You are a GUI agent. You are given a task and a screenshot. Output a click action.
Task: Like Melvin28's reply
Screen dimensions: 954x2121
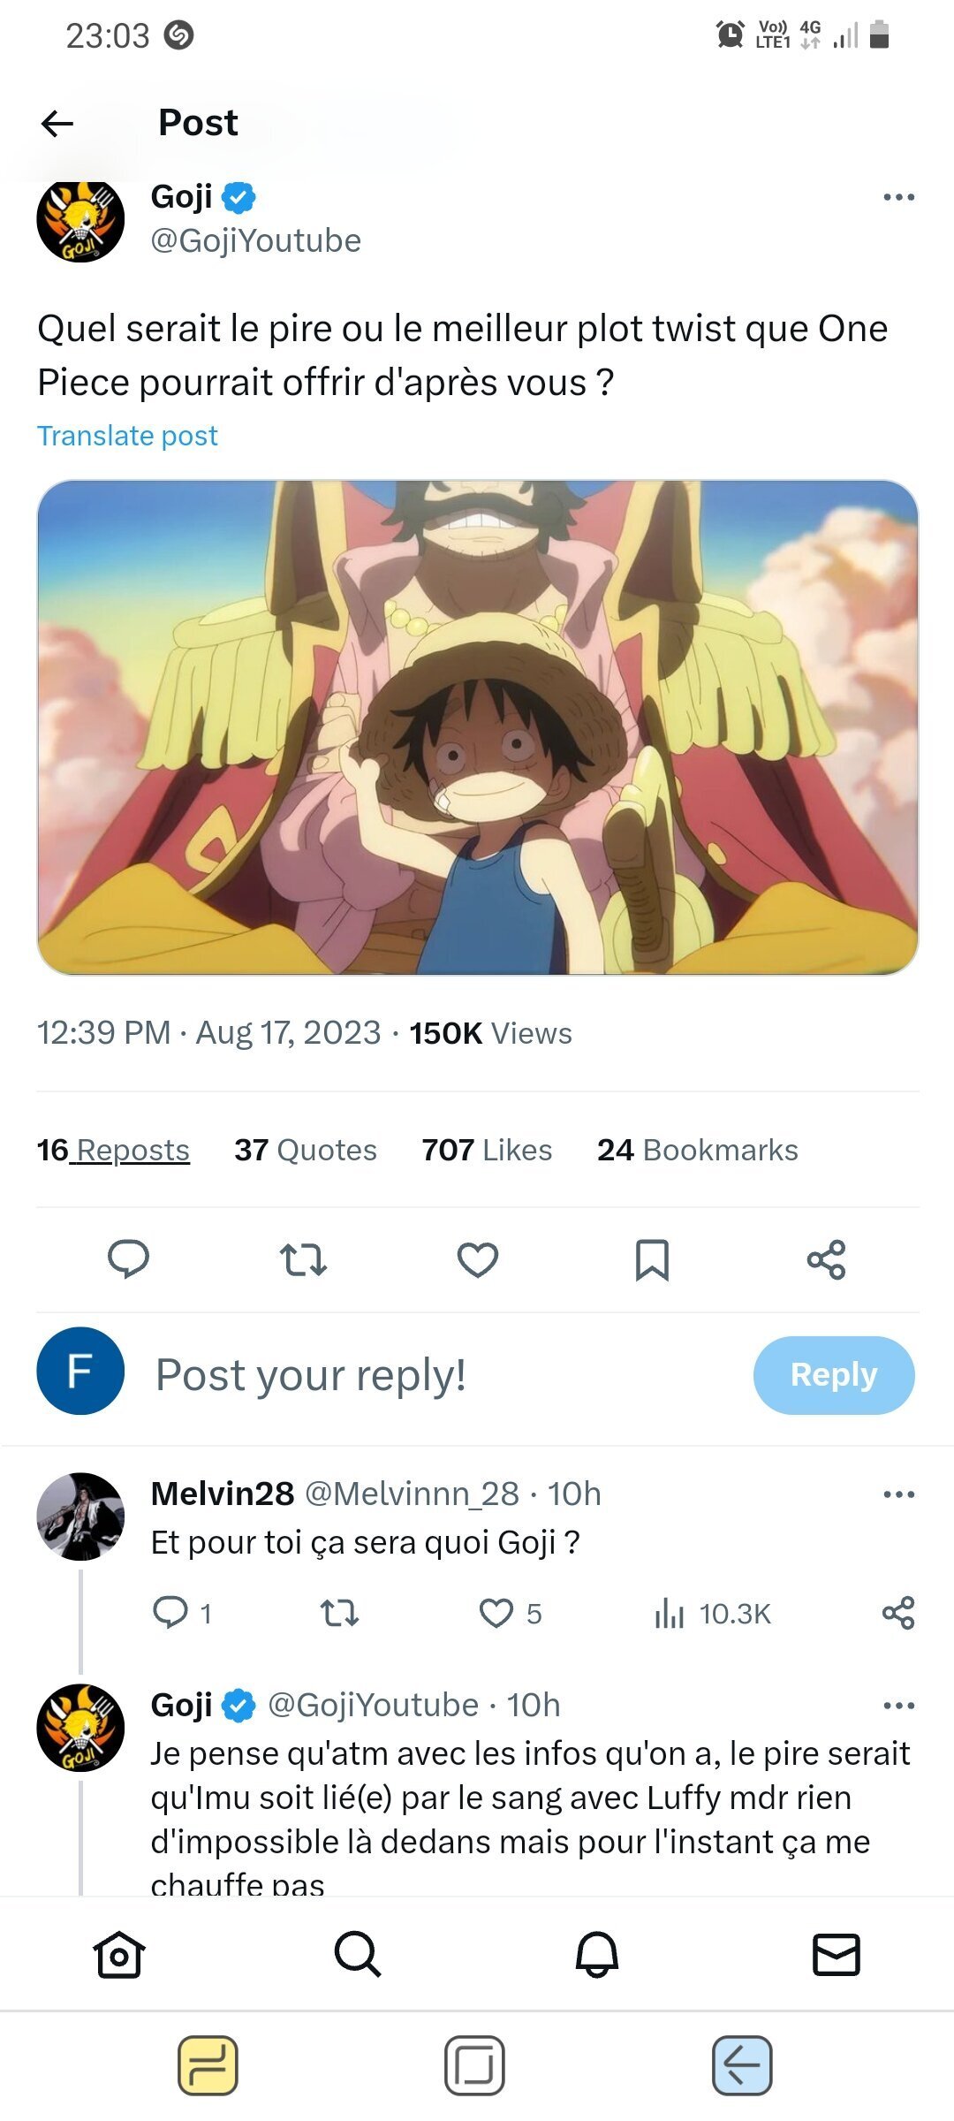coord(496,1613)
